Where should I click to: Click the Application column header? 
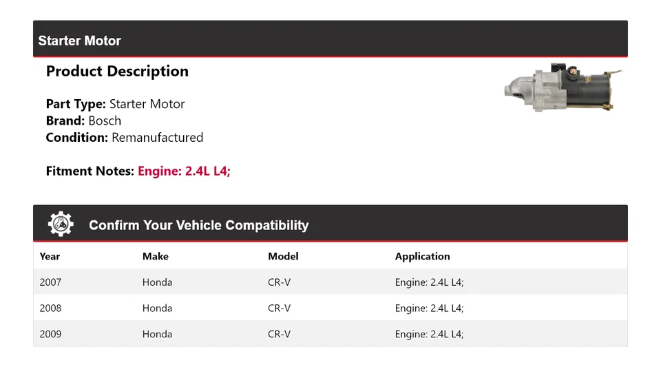(x=422, y=256)
